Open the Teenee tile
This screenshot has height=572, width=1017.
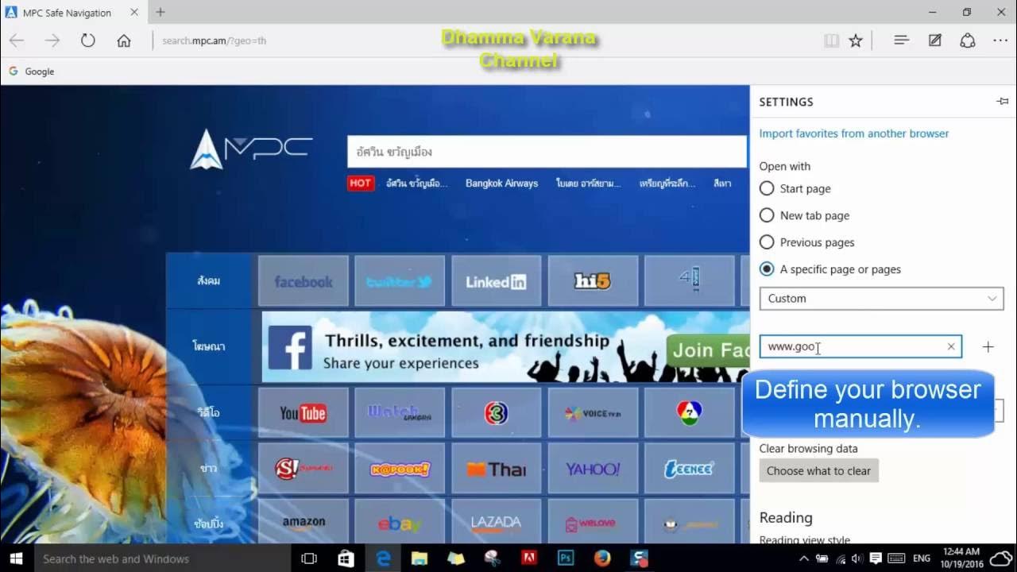click(x=689, y=469)
